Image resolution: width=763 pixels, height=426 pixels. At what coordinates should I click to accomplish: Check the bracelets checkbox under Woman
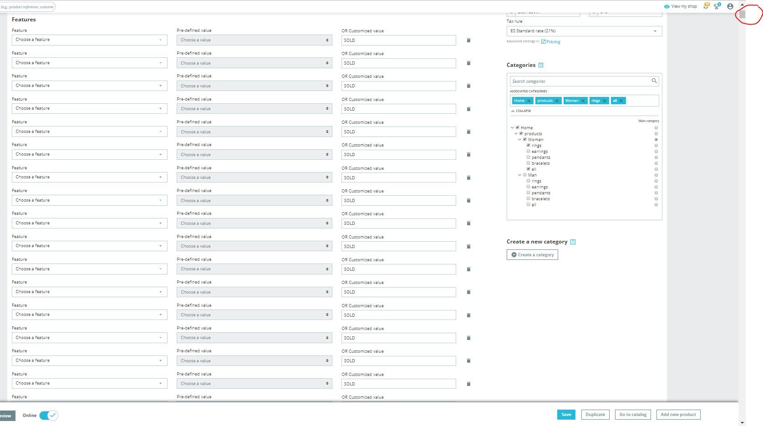click(529, 163)
